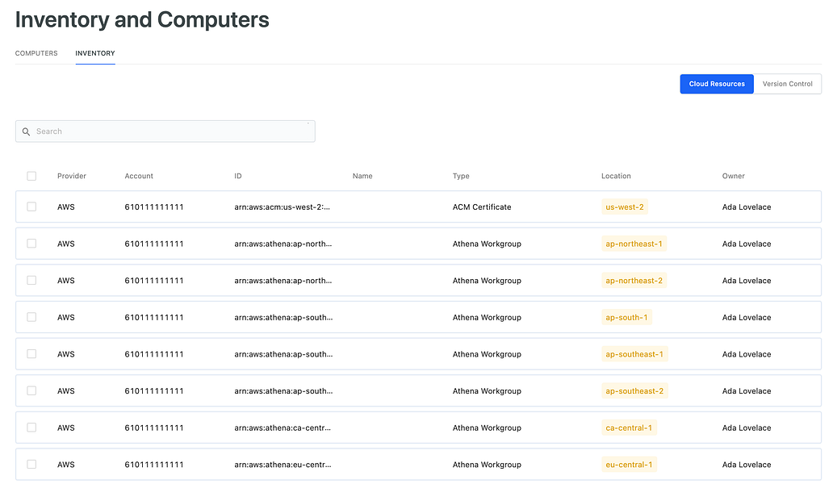Select checkbox for eu-central-1 row
This screenshot has width=833, height=484.
[x=31, y=464]
